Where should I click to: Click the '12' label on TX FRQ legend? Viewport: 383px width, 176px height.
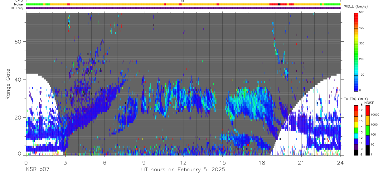[x=361, y=138]
